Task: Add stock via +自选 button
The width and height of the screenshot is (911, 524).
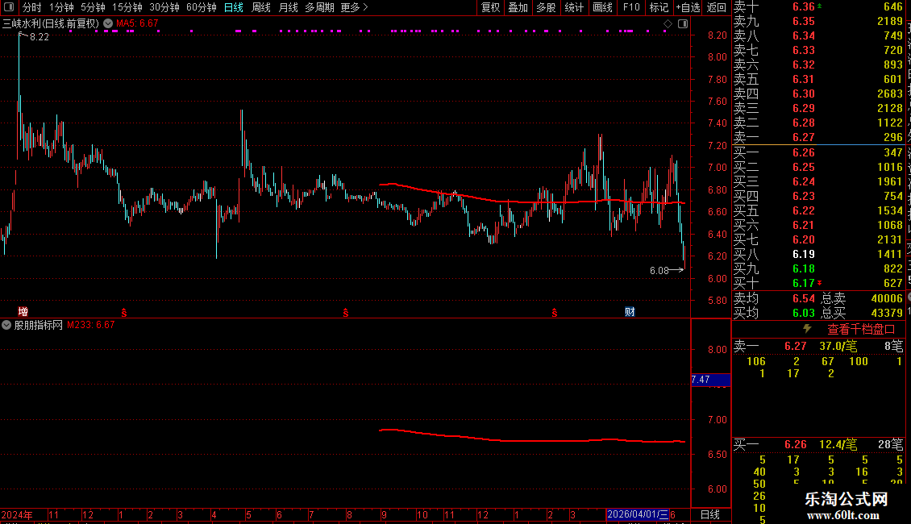Action: tap(688, 7)
